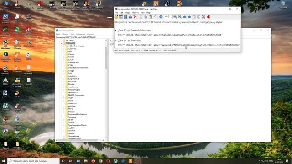Screen dimensions: 292x164
Task: Open IrfanView View menu
Action: [142, 13]
